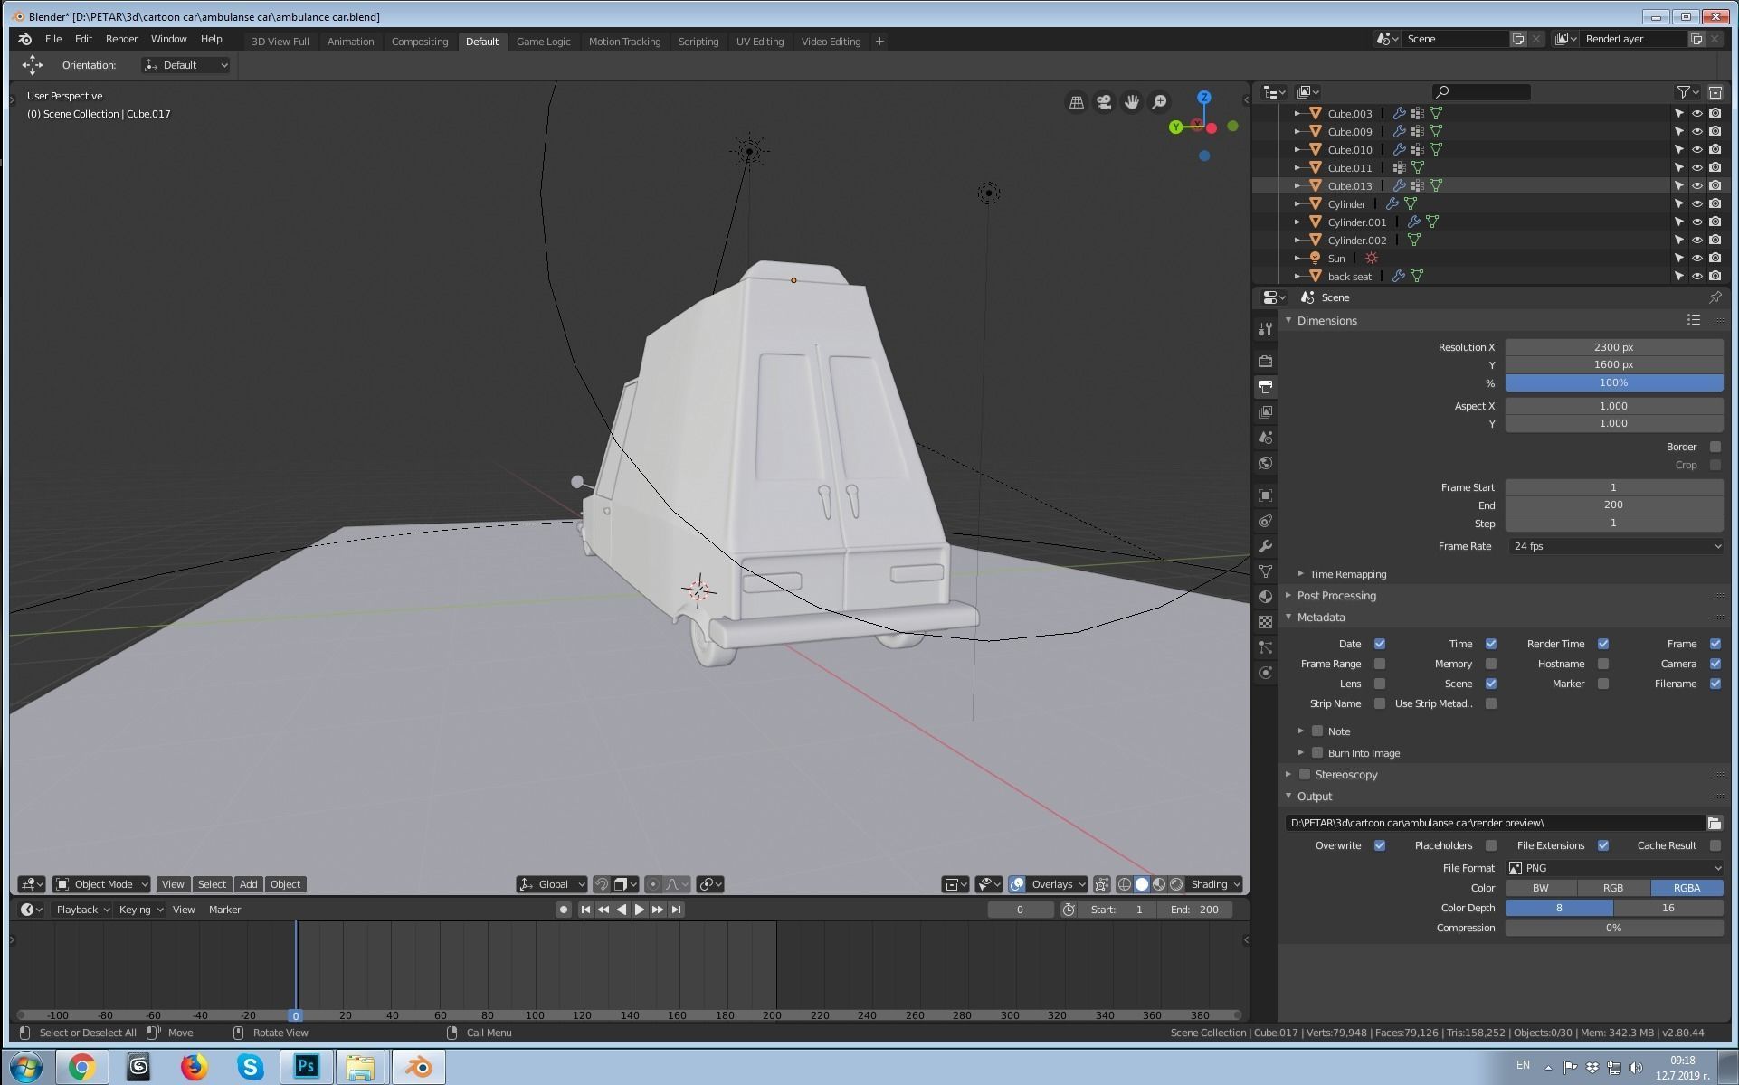Click the output folder browse icon
Viewport: 1739px width, 1085px height.
coord(1714,823)
